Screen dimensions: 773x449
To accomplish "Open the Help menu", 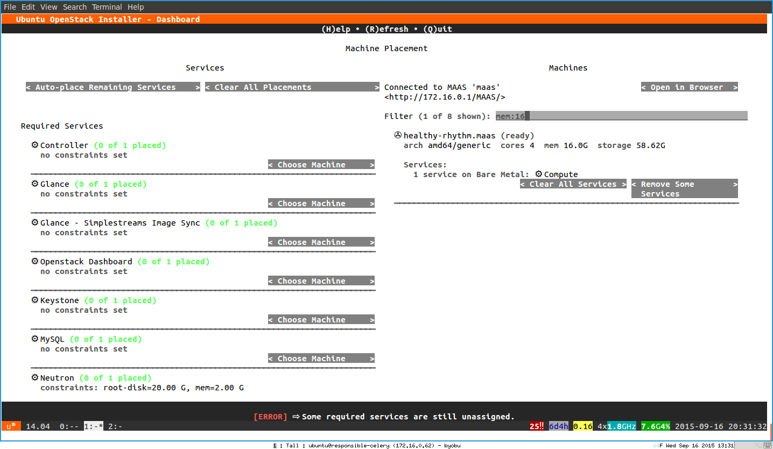I will (x=136, y=7).
